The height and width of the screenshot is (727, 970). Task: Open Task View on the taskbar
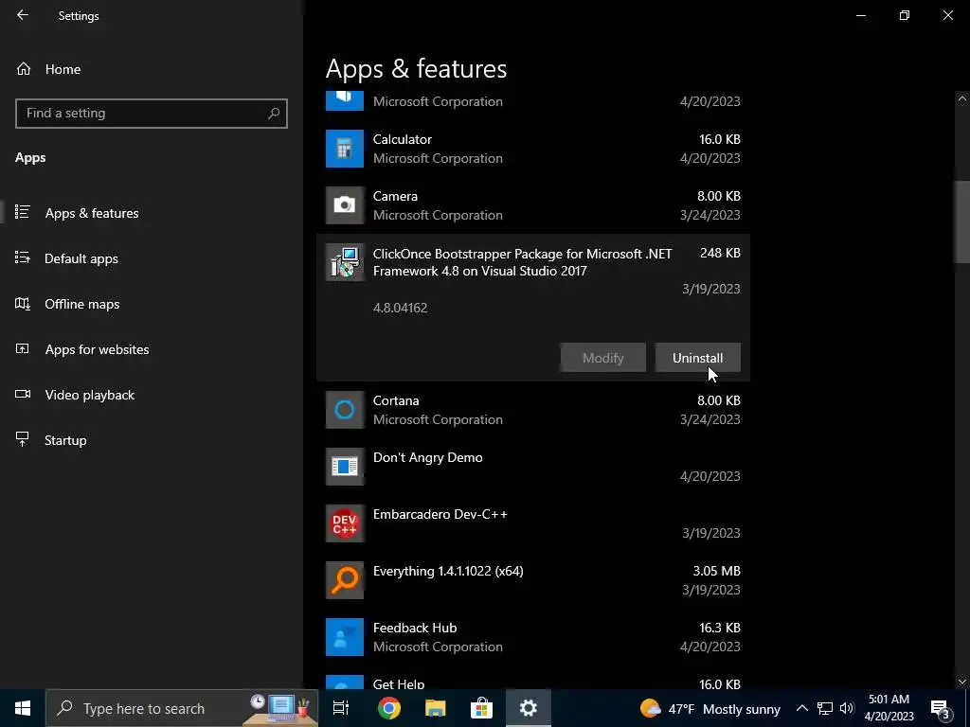341,708
